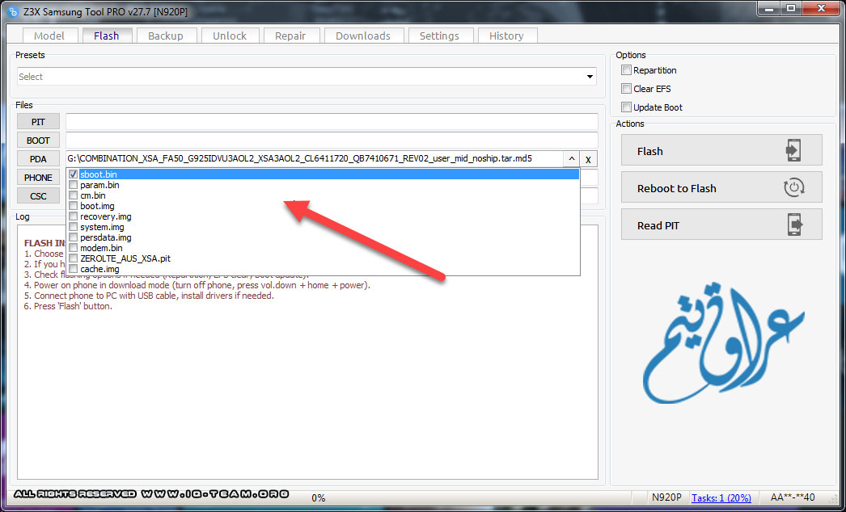Image resolution: width=846 pixels, height=512 pixels.
Task: Click the PIT file path field
Action: 332,122
